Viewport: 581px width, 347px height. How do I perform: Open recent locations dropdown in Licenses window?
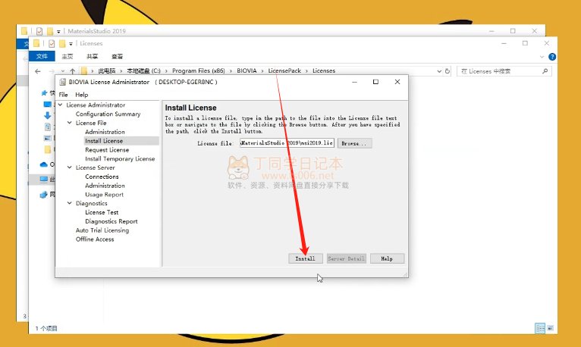[63, 71]
